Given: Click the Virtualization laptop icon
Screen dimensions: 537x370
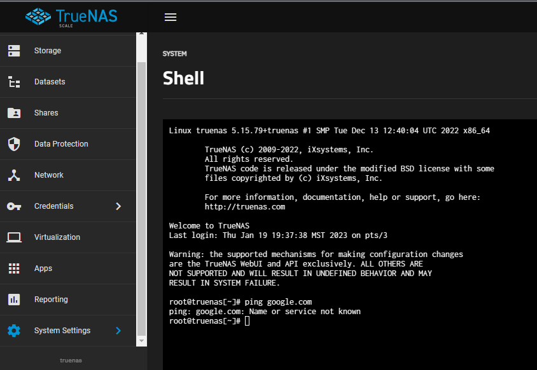Looking at the screenshot, I should [14, 237].
